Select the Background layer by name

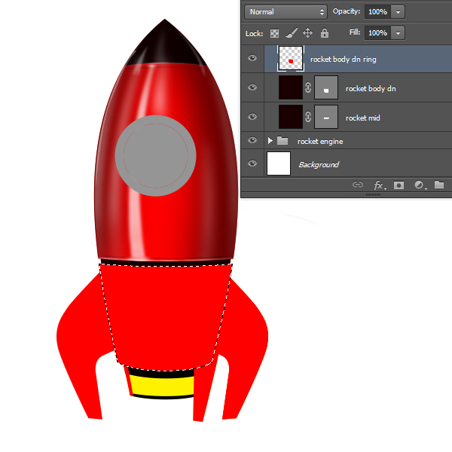click(x=318, y=164)
